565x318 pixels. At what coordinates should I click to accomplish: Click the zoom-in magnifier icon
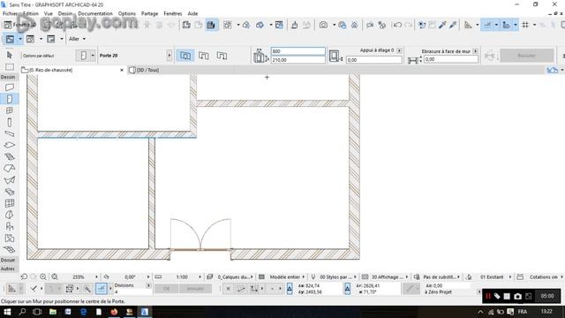pyautogui.click(x=43, y=276)
